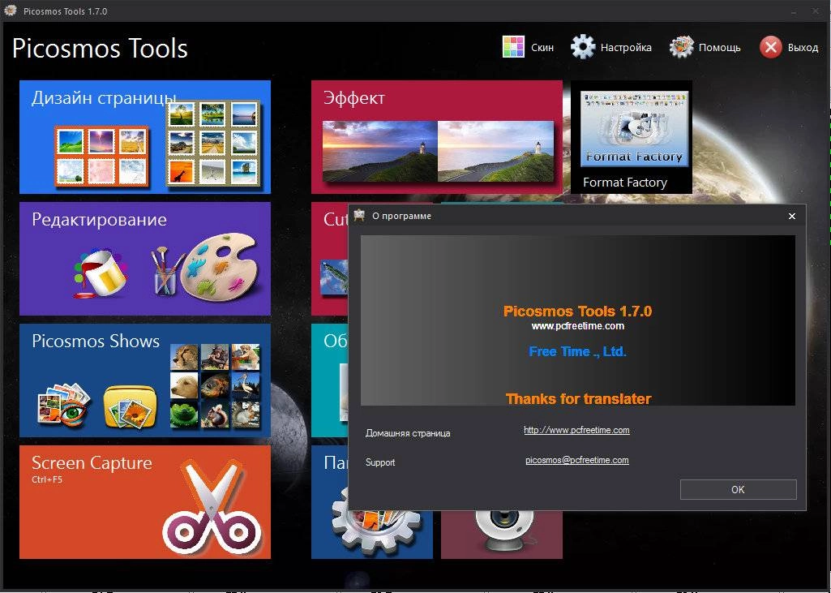Click the Support label

point(380,462)
